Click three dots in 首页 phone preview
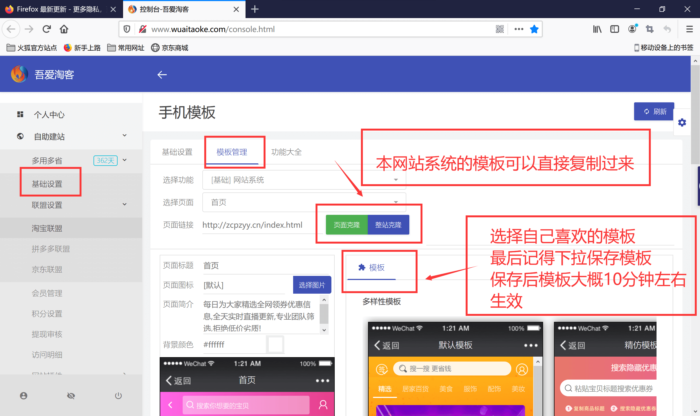The image size is (700, 416). pos(322,380)
